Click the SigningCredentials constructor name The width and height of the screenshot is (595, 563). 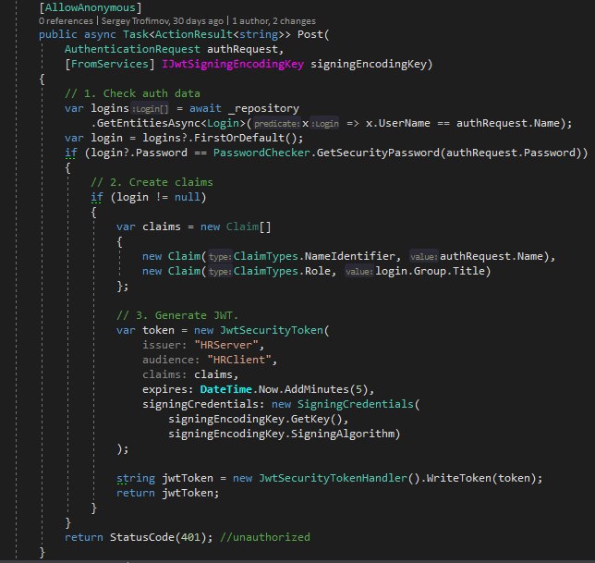click(x=355, y=404)
